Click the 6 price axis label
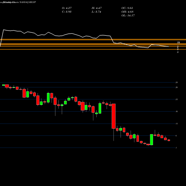 pos(176,136)
